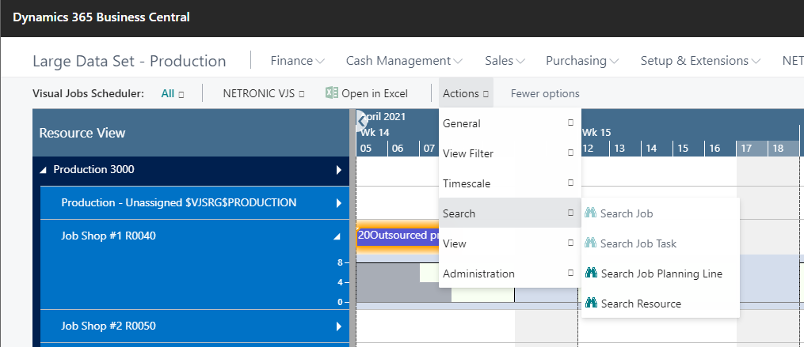The width and height of the screenshot is (804, 347).
Task: Click the Search Job Task binoculars icon
Action: [590, 243]
